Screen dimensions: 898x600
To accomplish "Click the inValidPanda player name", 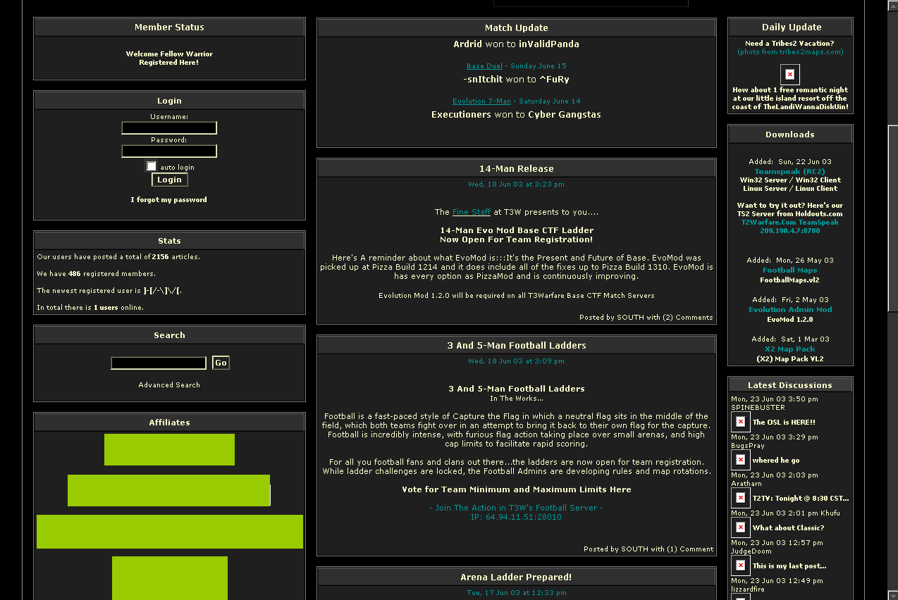I will coord(549,44).
